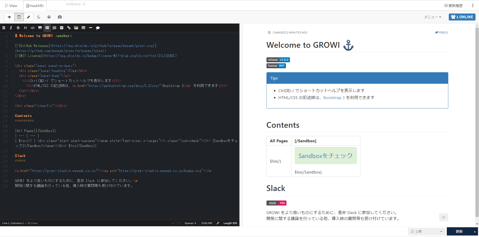Screen dimensions: 479x237
Task: Click the $lsx(/Sandbox) text in preview
Action: (x=308, y=172)
